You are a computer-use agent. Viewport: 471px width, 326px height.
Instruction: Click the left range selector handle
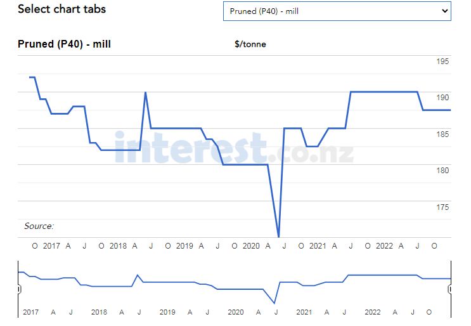click(19, 289)
